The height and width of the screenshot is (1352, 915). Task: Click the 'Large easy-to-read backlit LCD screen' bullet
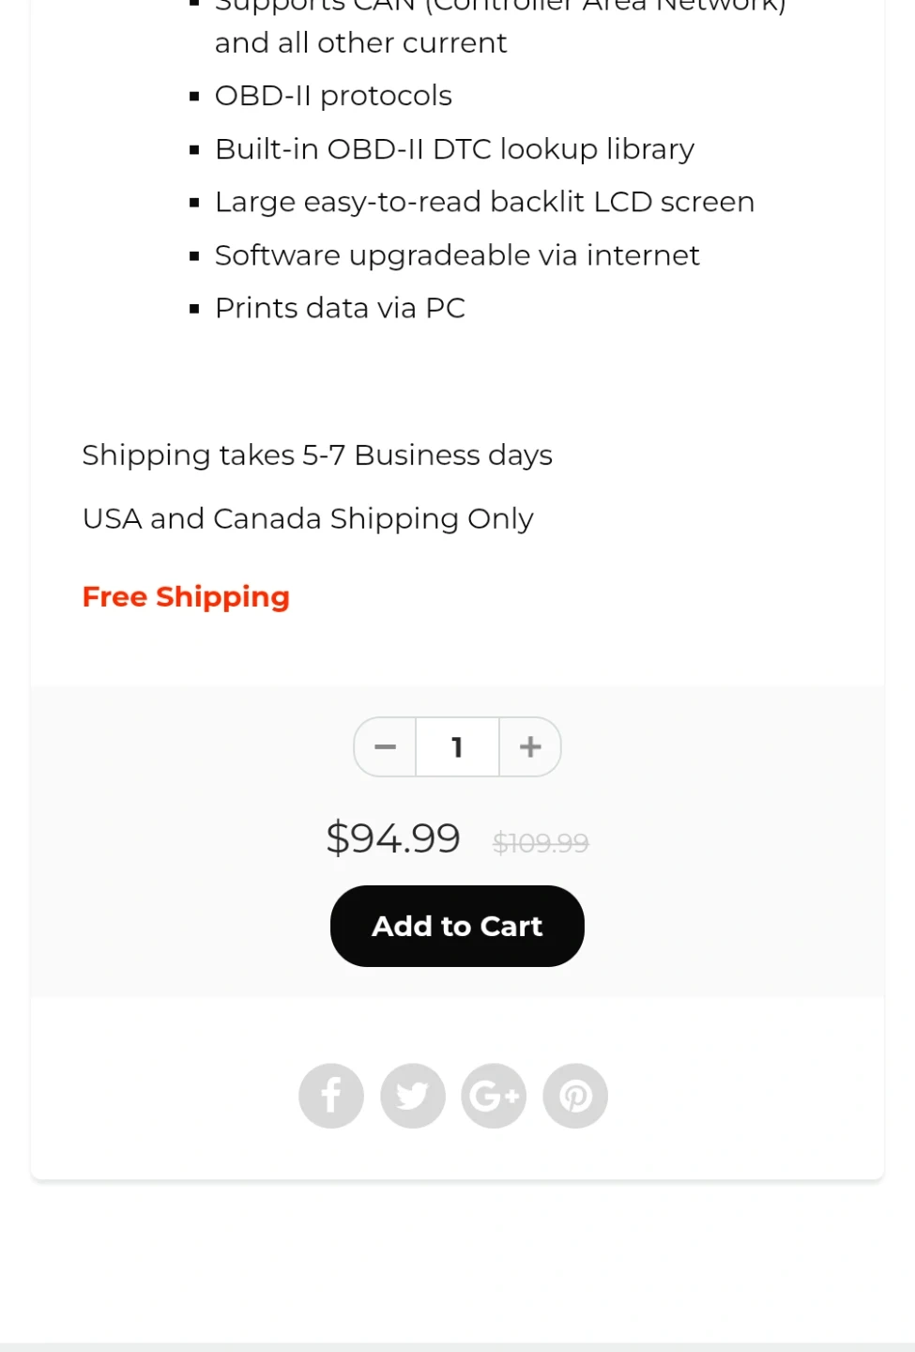coord(484,202)
